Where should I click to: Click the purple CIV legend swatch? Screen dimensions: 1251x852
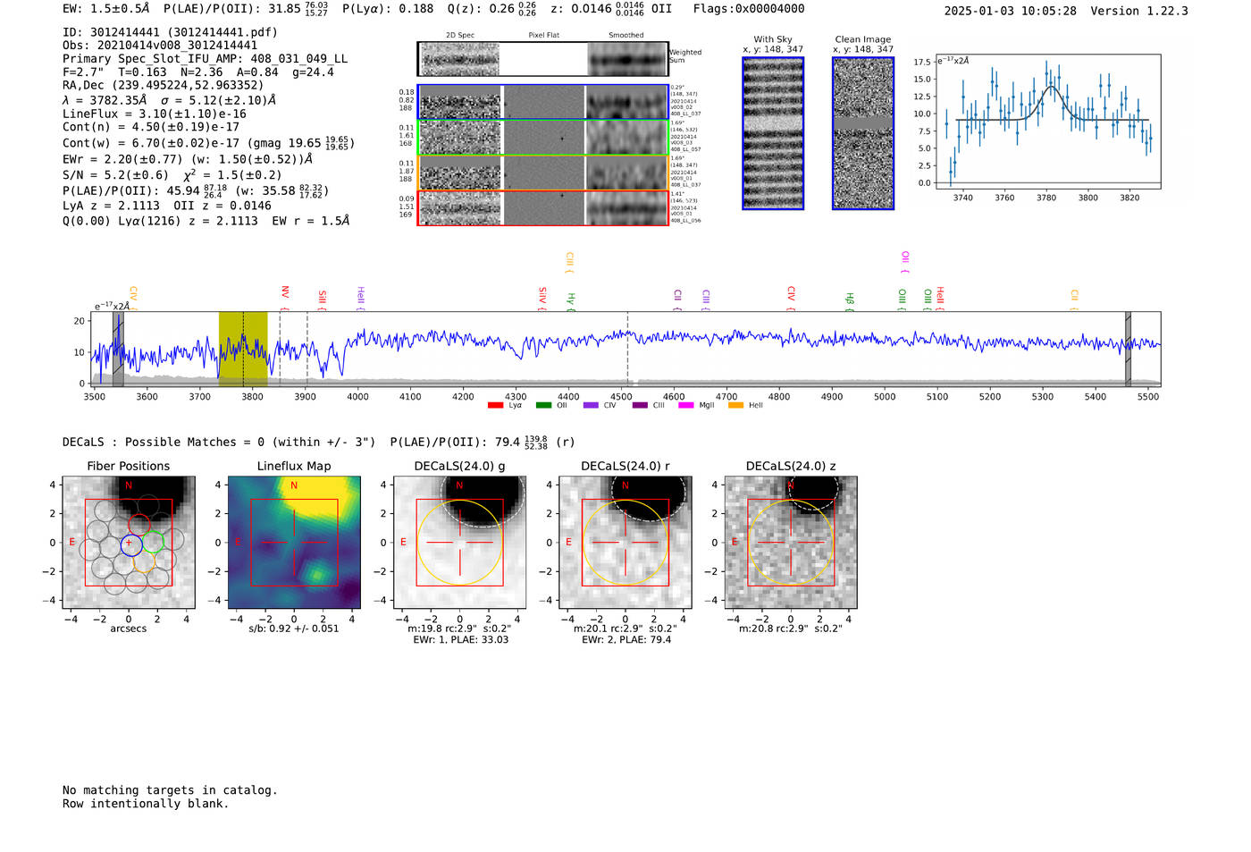591,406
